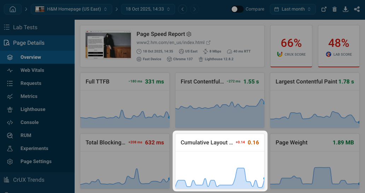The width and height of the screenshot is (365, 193).
Task: Open the 48% LAB SCORE card
Action: (x=339, y=46)
